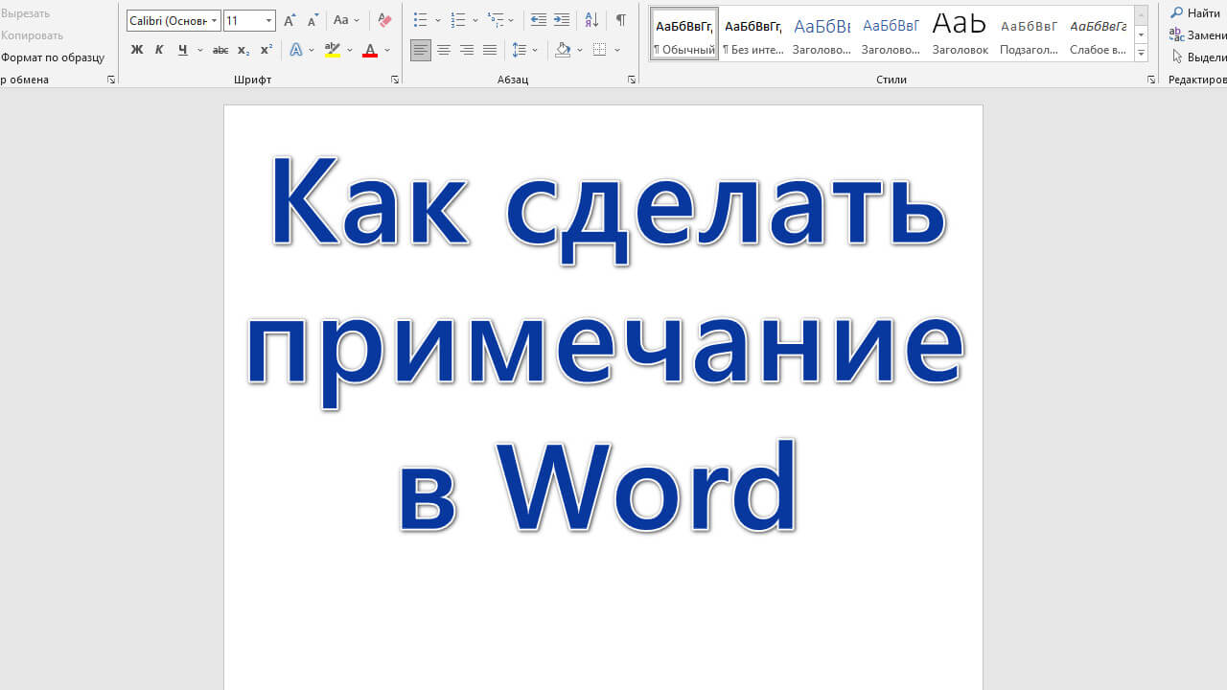Expand the bullet library dropdown arrow
The width and height of the screenshot is (1227, 690).
[437, 20]
